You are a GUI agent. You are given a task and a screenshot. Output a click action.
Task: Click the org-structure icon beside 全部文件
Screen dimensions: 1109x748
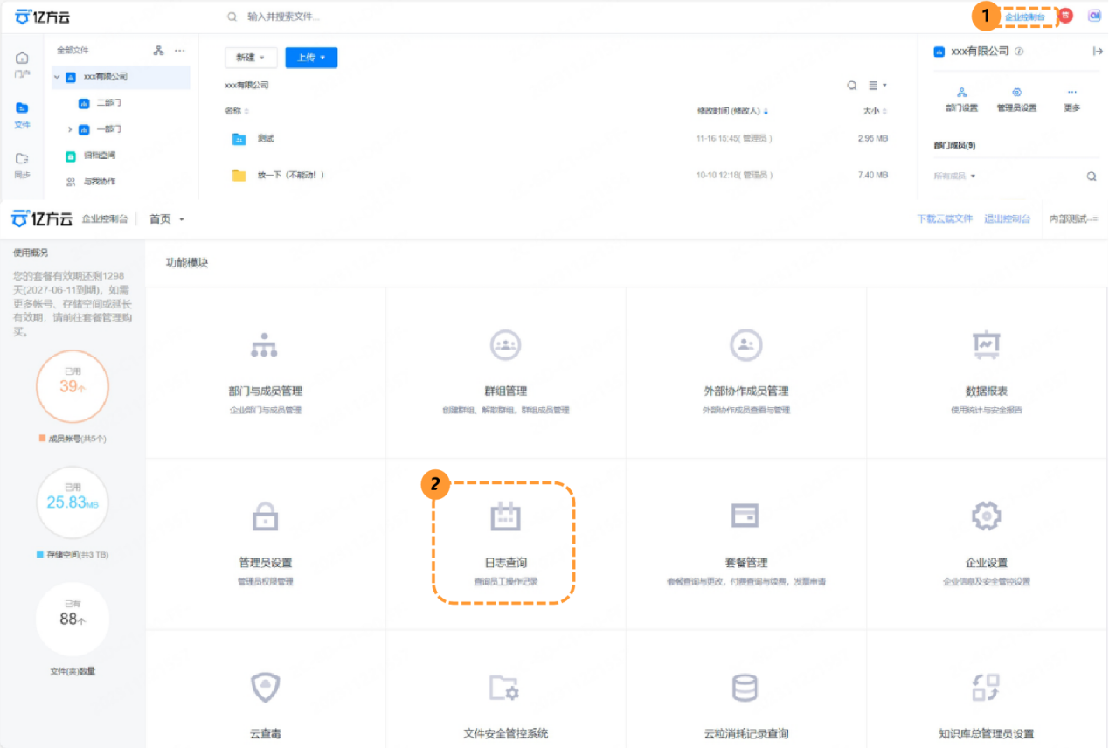[158, 51]
